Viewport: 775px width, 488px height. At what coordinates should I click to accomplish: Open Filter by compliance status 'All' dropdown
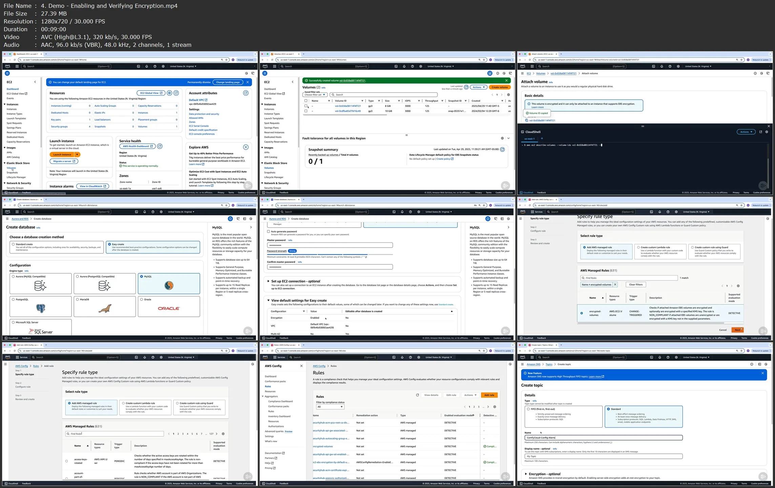[x=330, y=407]
